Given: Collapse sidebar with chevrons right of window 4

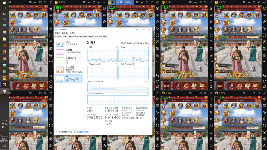Looking at the screenshot, I should point(264,2).
